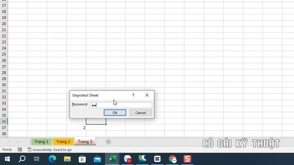Focus the Password input field
The width and height of the screenshot is (294, 165).
(x=121, y=105)
